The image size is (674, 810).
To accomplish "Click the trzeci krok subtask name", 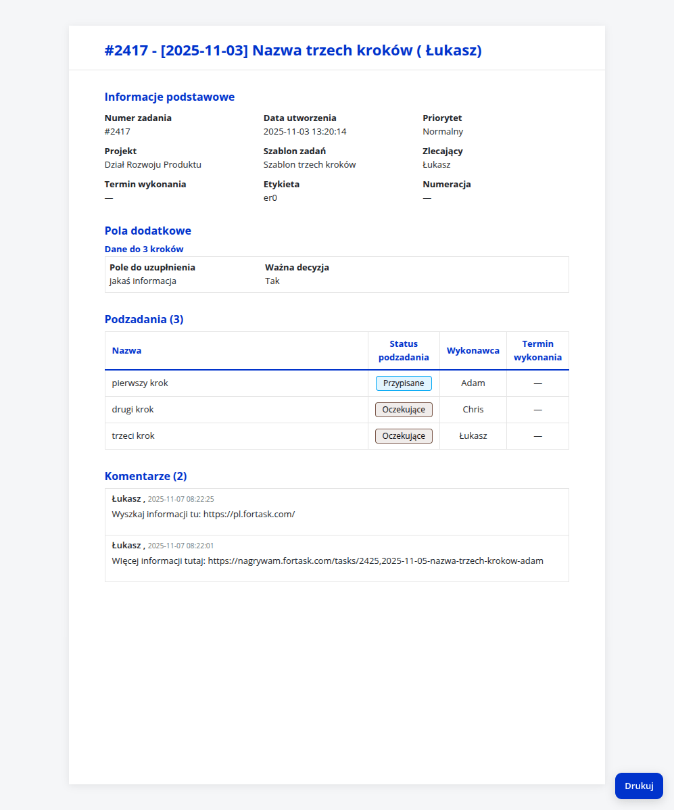I will pyautogui.click(x=133, y=436).
